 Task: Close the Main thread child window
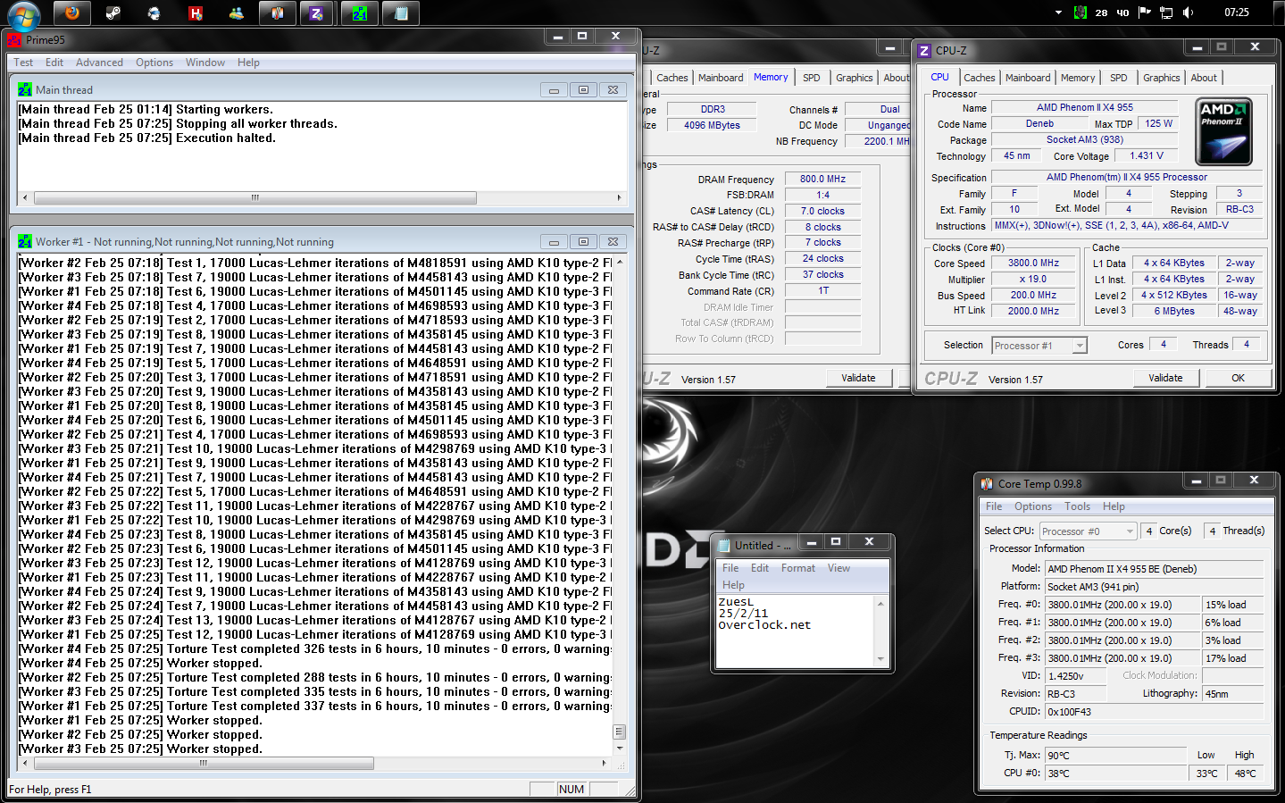613,90
